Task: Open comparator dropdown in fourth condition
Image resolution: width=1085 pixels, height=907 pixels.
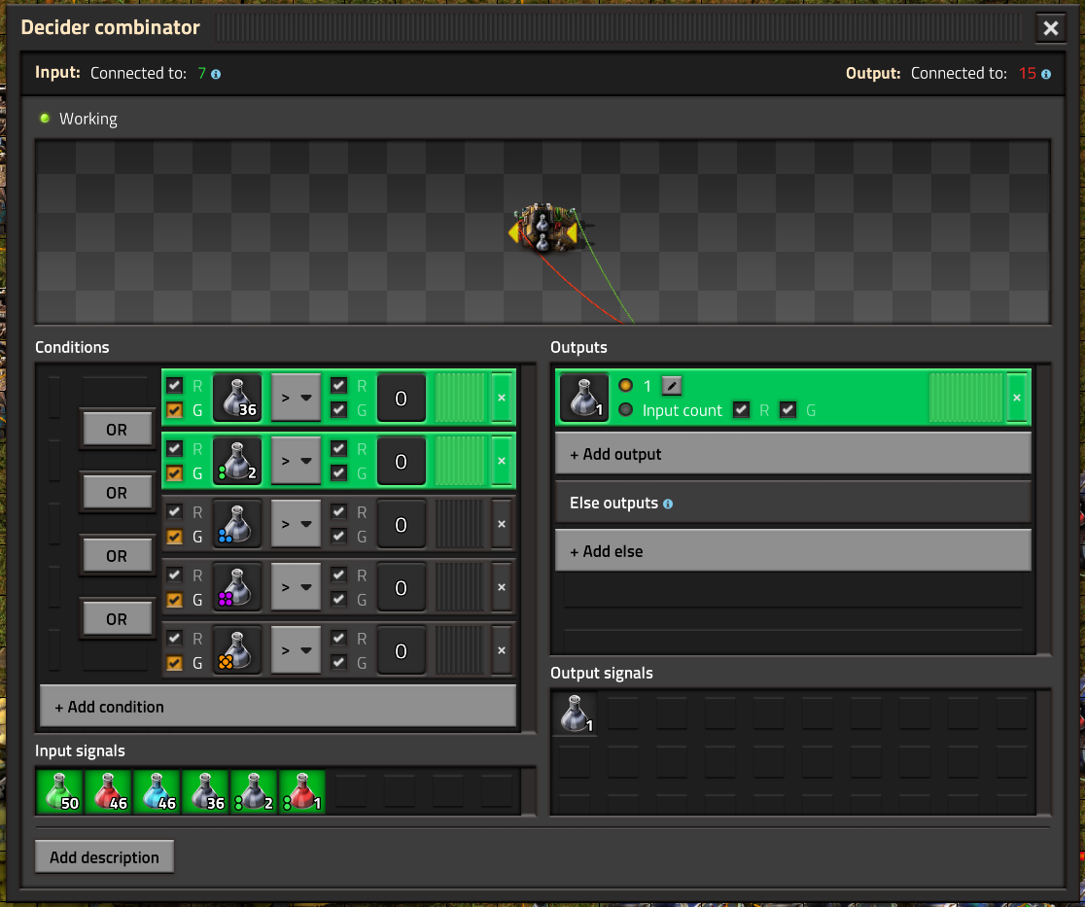Action: coord(297,587)
